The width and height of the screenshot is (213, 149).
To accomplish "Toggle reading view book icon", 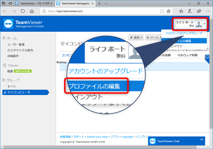I will 162,11.
